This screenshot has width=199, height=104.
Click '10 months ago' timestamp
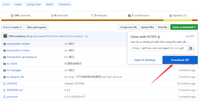tap(186, 84)
